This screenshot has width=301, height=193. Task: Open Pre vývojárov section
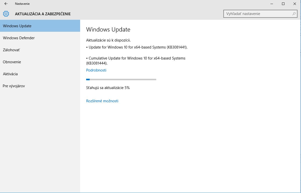(x=40, y=86)
